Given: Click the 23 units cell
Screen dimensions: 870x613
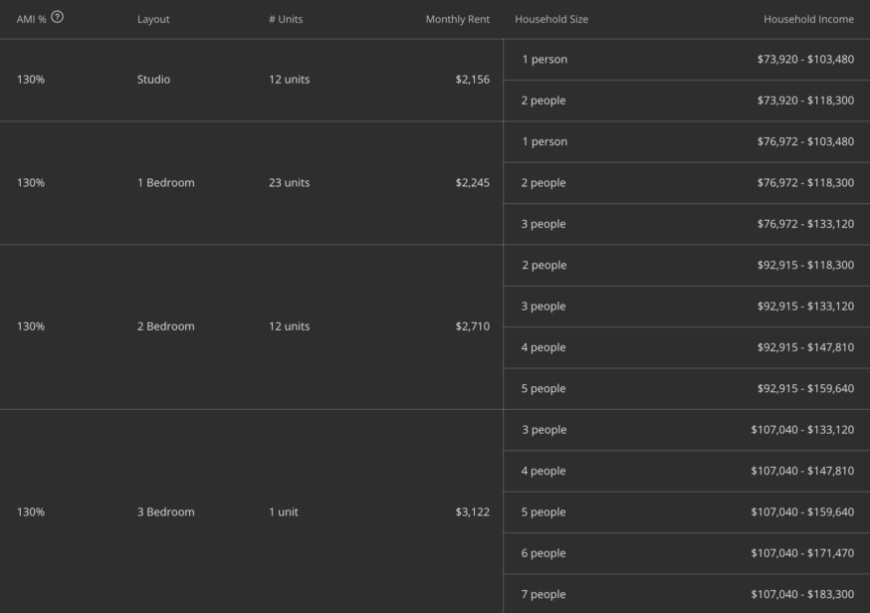Looking at the screenshot, I should tap(289, 183).
